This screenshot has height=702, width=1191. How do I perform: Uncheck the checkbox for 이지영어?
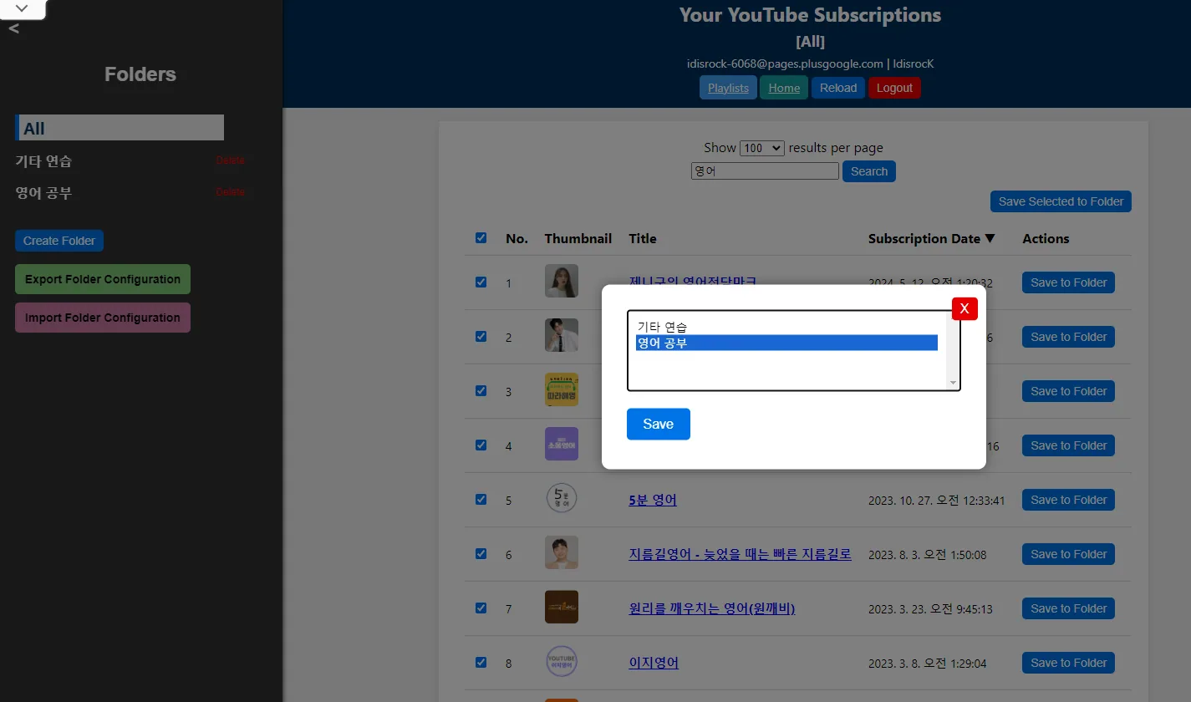481,663
